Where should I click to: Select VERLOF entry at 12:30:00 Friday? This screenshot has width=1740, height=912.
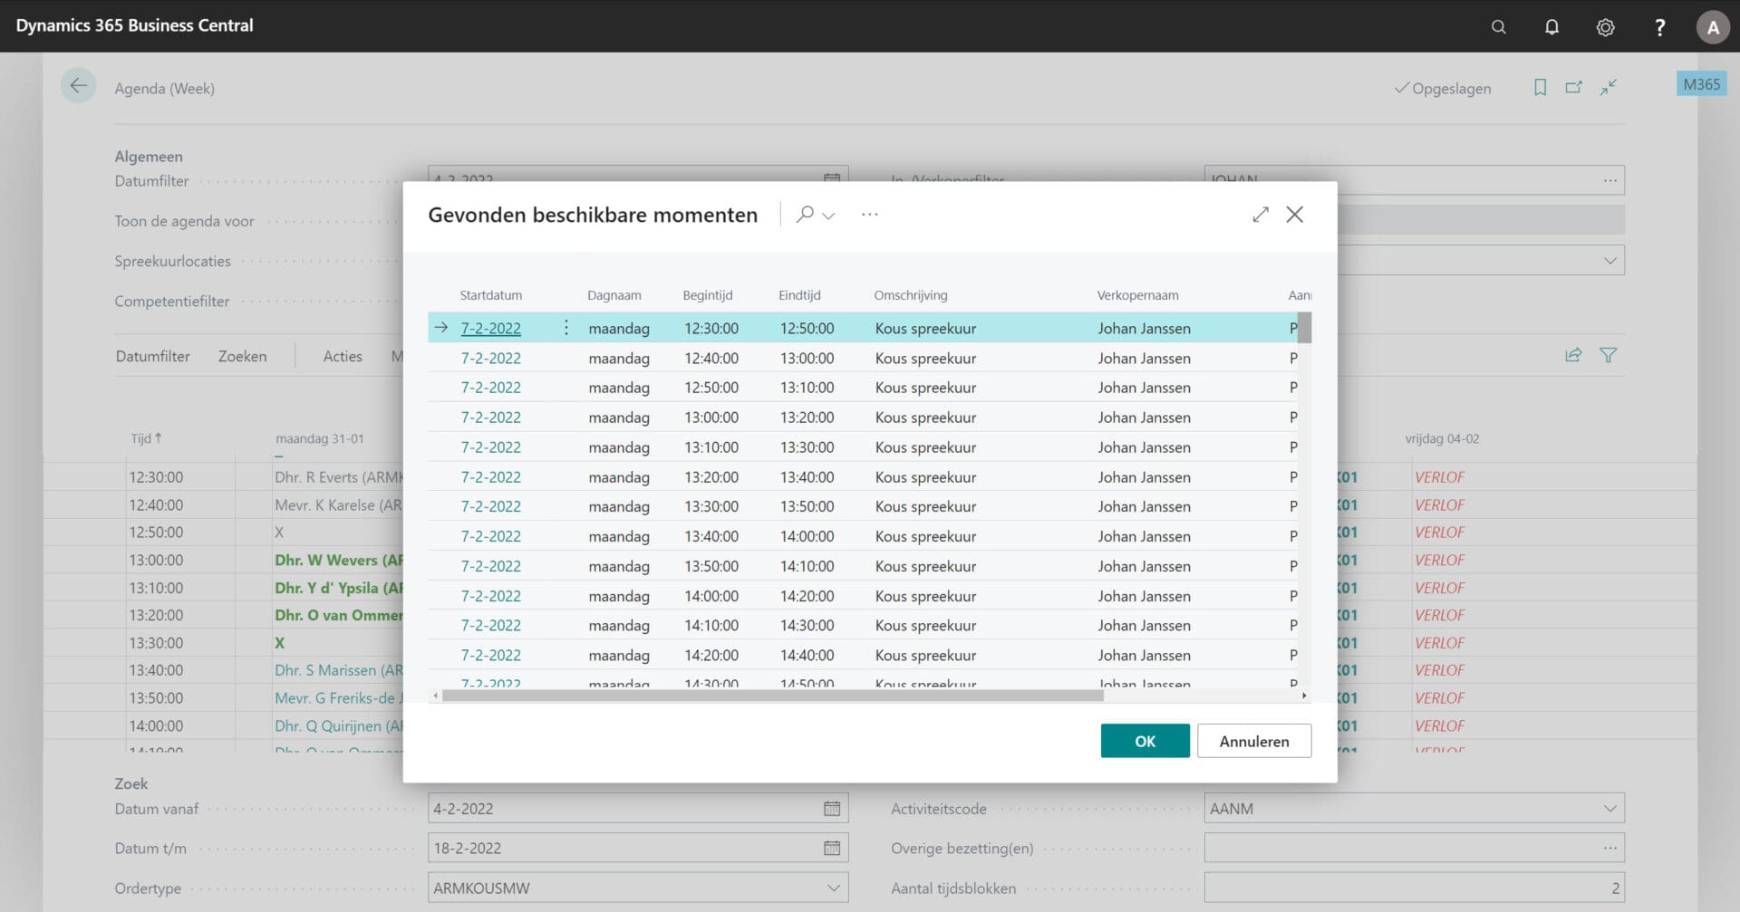click(x=1439, y=477)
